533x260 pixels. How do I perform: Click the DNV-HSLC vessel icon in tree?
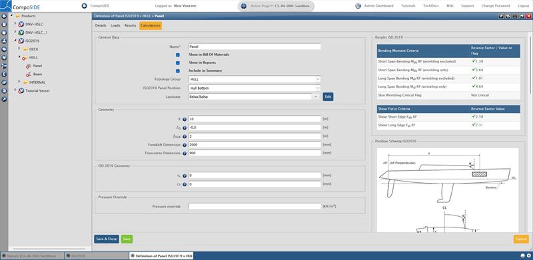21,24
